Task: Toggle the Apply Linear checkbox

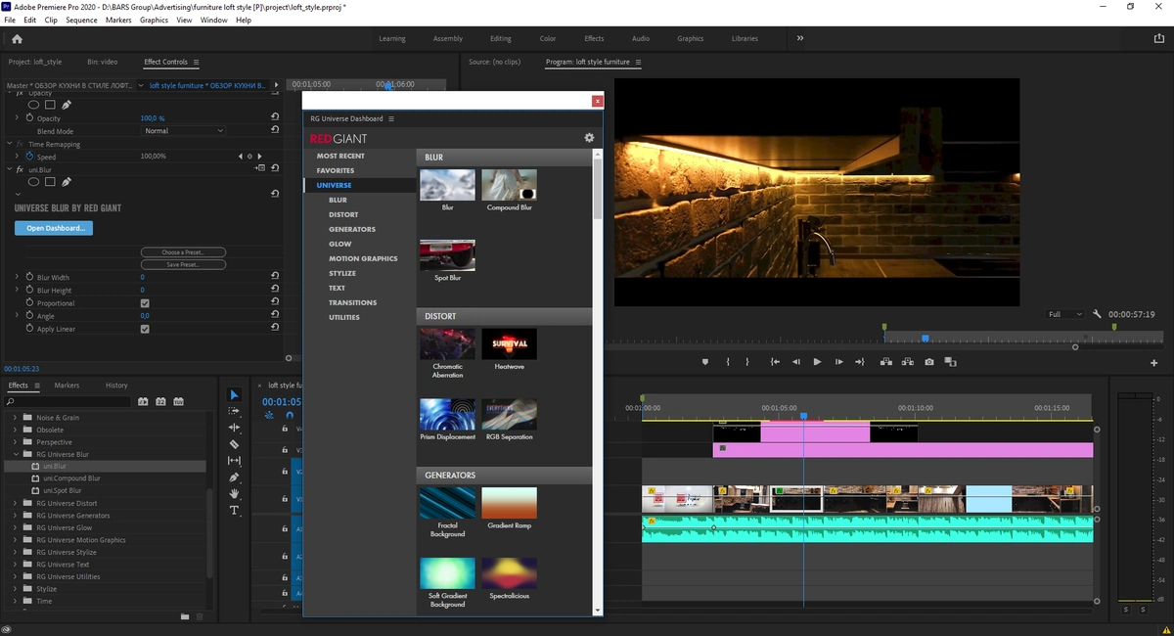Action: pos(145,329)
